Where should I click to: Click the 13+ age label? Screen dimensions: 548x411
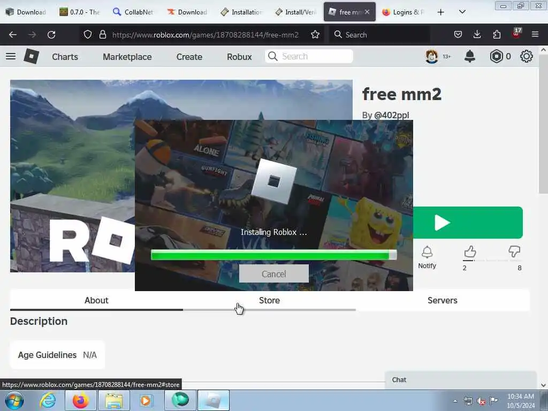(x=447, y=57)
